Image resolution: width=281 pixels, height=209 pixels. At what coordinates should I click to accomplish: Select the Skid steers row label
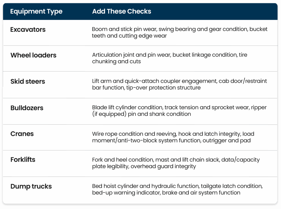click(28, 81)
